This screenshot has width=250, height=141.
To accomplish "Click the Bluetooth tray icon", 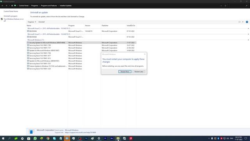I will coord(218,138).
